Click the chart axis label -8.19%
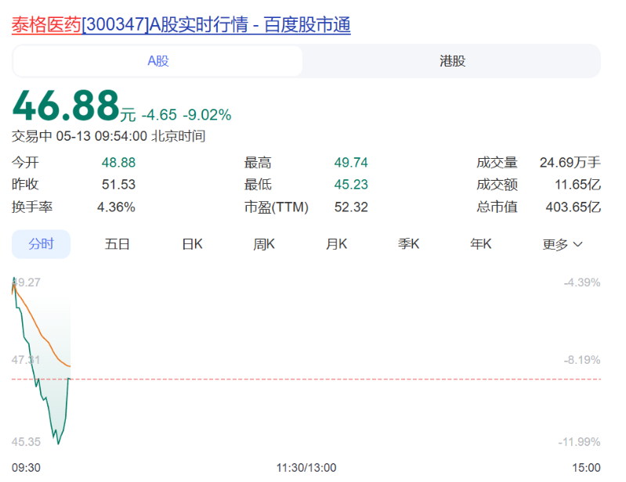This screenshot has width=626, height=482. (582, 360)
